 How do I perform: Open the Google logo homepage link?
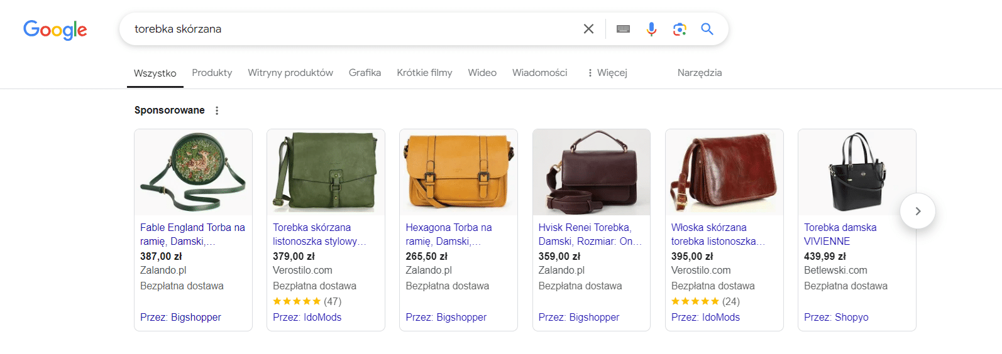tap(55, 29)
